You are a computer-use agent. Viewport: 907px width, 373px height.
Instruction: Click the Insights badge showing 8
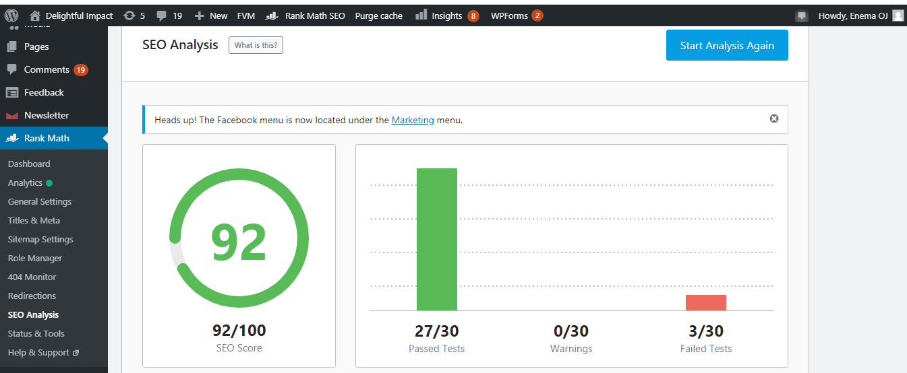pyautogui.click(x=473, y=15)
